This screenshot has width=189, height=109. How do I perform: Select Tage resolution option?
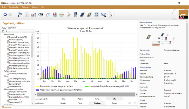(x=80, y=103)
